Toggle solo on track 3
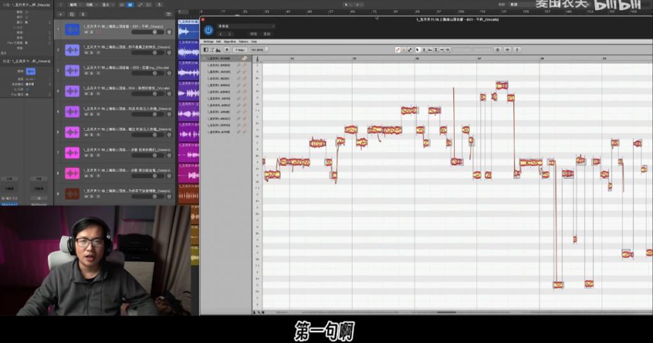Screen dimensions: 653x343 [x=92, y=73]
